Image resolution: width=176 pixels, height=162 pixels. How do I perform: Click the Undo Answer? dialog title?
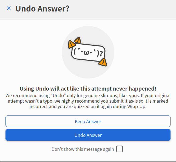click(42, 9)
